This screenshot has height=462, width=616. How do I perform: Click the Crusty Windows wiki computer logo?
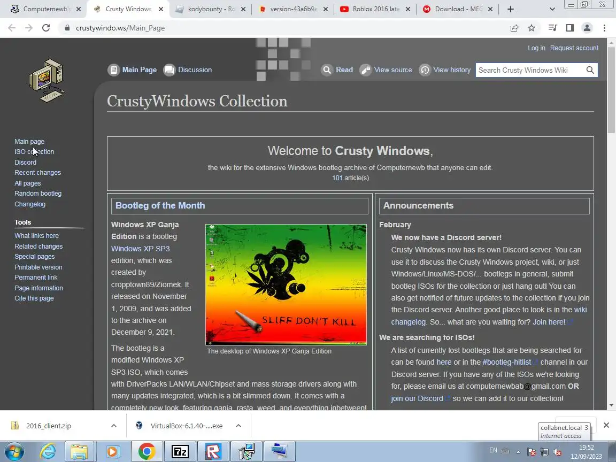pos(47,81)
